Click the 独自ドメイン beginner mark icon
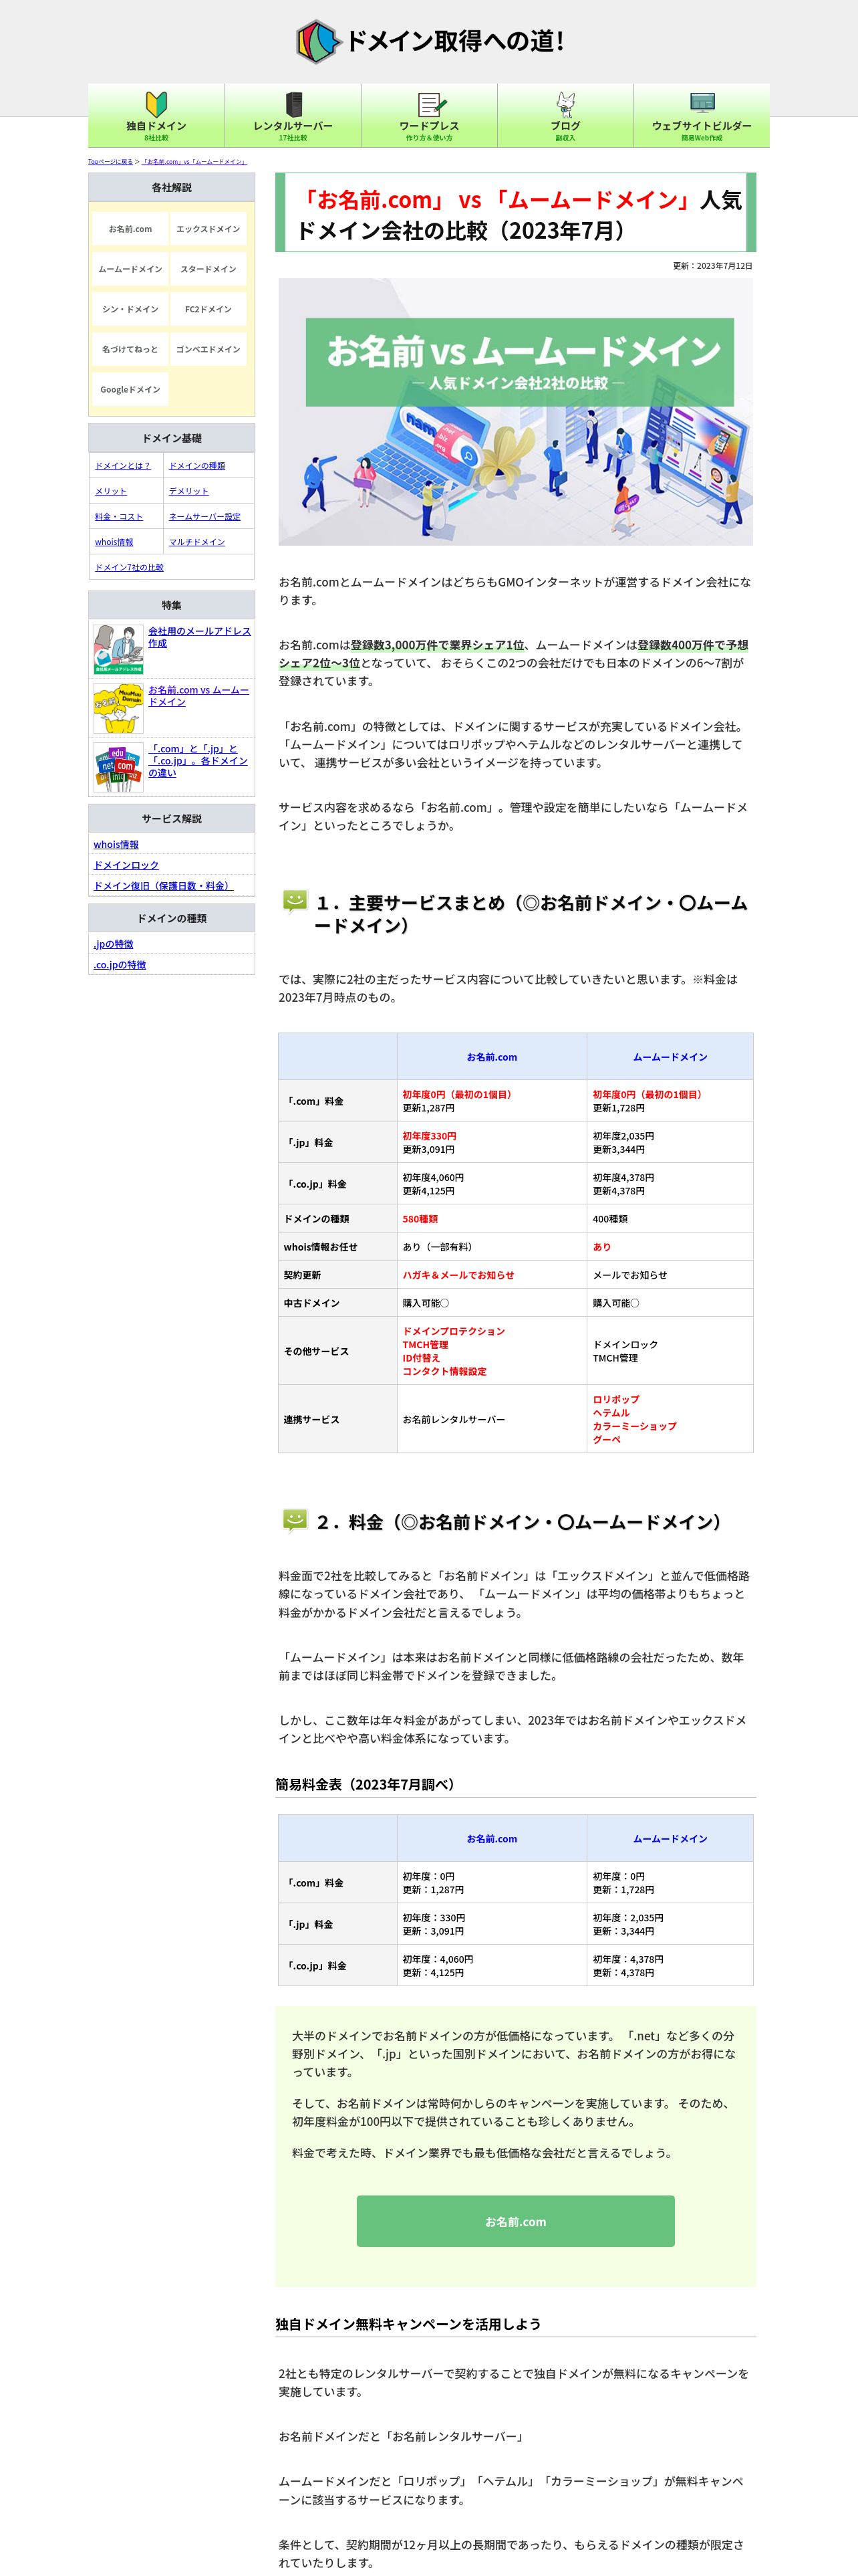 coord(157,104)
